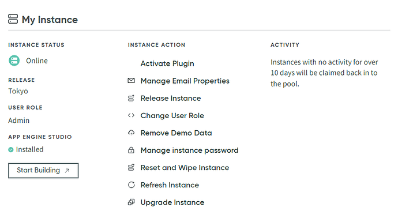
Task: Click the My Instance server icon
Action: tap(13, 19)
